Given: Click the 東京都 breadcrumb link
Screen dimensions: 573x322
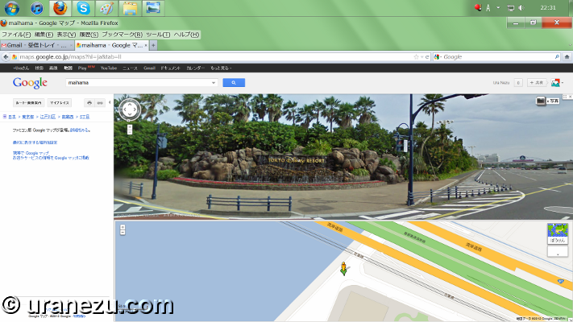Looking at the screenshot, I should 27,117.
